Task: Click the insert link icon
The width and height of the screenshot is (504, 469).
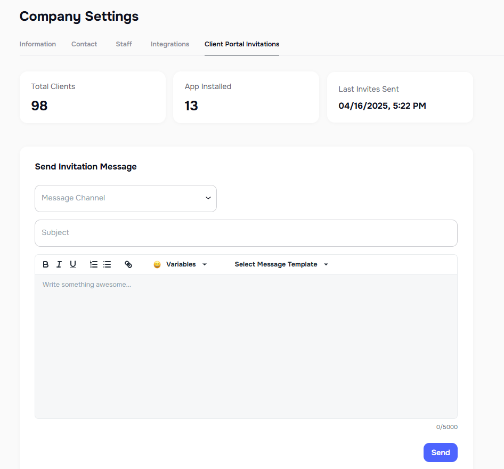Action: [x=128, y=264]
